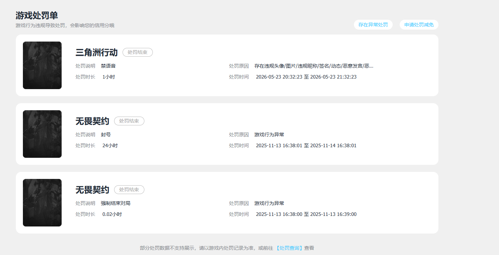Open the 三角洲行动 game cover thumbnail

tap(42, 65)
